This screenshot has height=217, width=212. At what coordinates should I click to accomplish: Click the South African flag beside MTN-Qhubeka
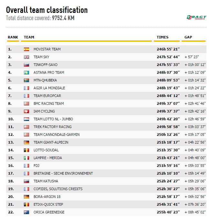(26, 81)
